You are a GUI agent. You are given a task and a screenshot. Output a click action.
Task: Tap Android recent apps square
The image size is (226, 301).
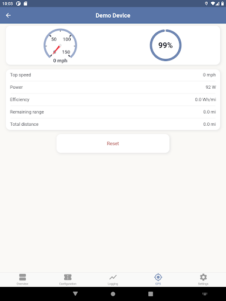(x=151, y=294)
